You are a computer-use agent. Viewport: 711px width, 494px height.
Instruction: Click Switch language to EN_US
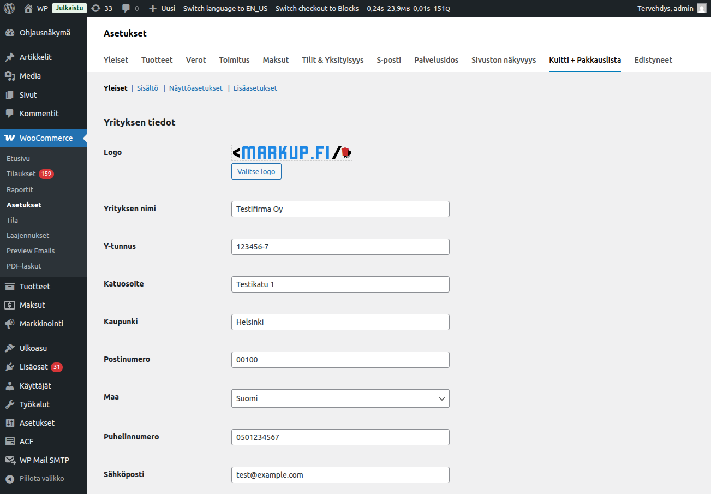pos(225,8)
